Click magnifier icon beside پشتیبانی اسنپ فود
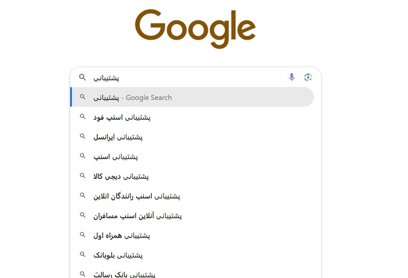 pos(82,117)
